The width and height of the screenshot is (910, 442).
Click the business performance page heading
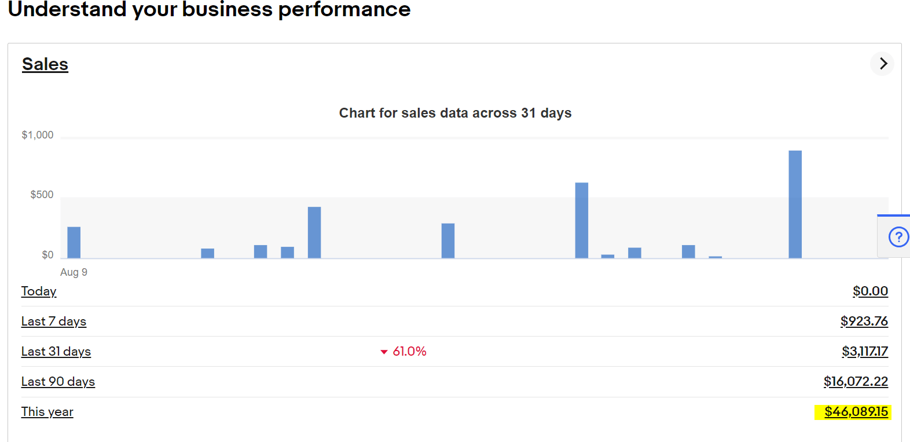[208, 9]
